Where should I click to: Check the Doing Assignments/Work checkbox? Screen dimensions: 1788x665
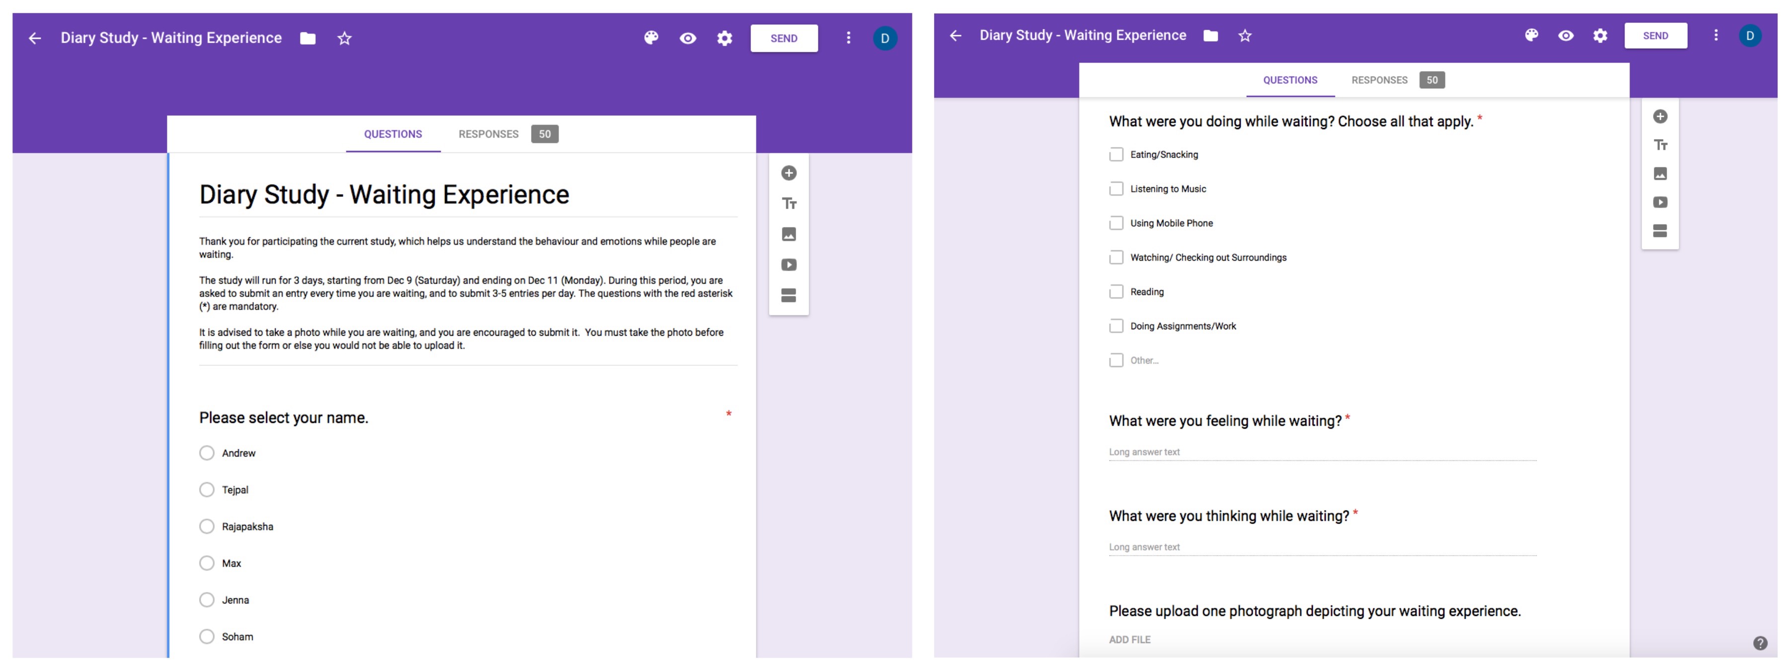(1116, 326)
